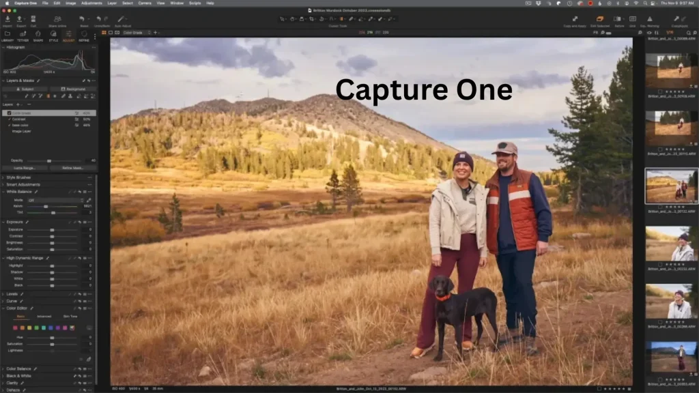Switch to the Skin Tone tab in Color Editor
Image resolution: width=699 pixels, height=393 pixels.
tap(70, 317)
